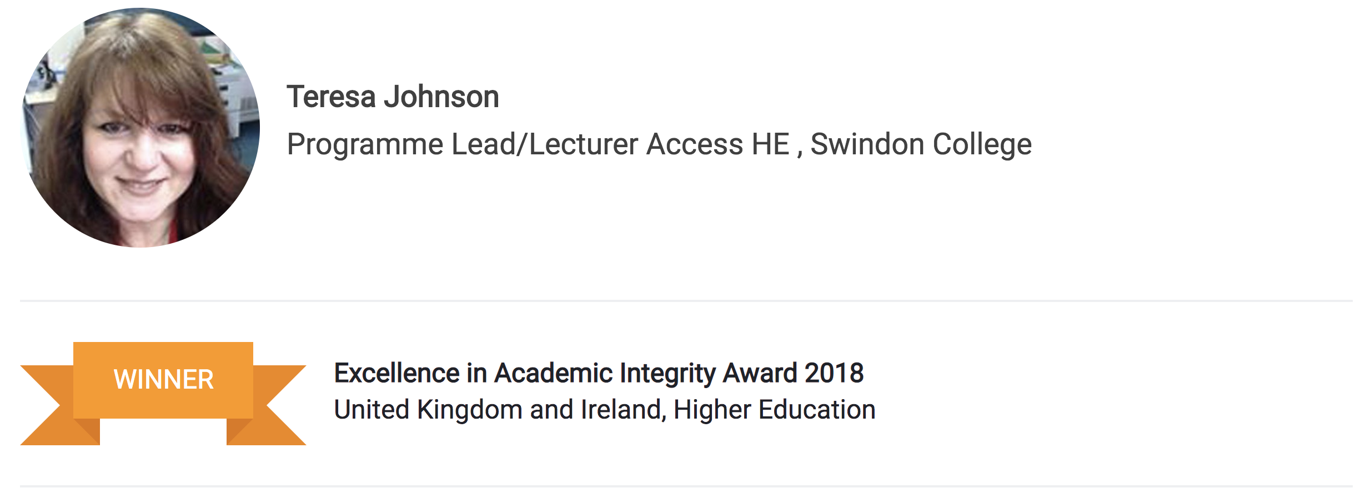The height and width of the screenshot is (503, 1365).
Task: Click the year 2018 in the award title
Action: pos(834,373)
